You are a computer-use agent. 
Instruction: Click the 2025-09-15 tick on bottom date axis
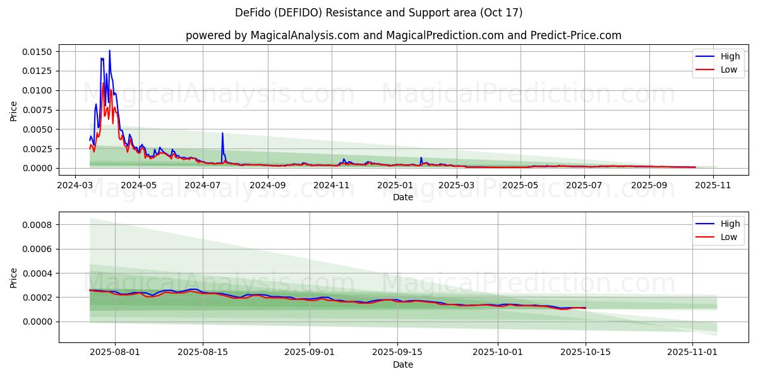pyautogui.click(x=397, y=353)
